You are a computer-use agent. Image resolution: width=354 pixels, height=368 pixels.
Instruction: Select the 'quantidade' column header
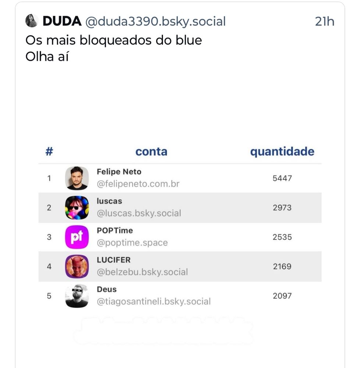click(x=282, y=152)
